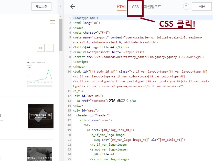Collapse the preview panel with the chevron arrow
Viewport: 214px width, 161px height.
pyautogui.click(x=60, y=6)
